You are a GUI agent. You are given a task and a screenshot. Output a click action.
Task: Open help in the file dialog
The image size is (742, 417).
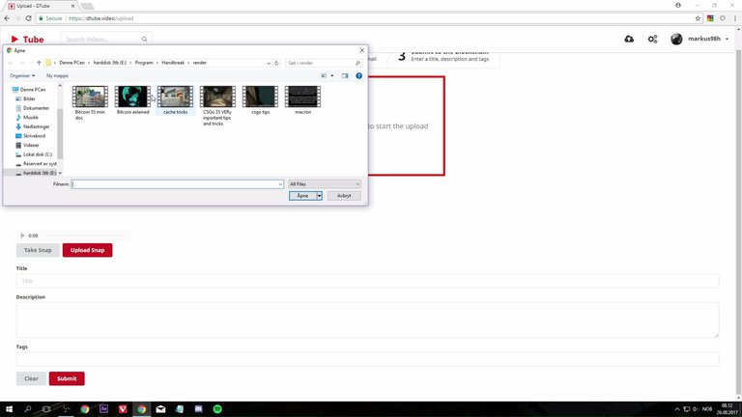pyautogui.click(x=358, y=75)
